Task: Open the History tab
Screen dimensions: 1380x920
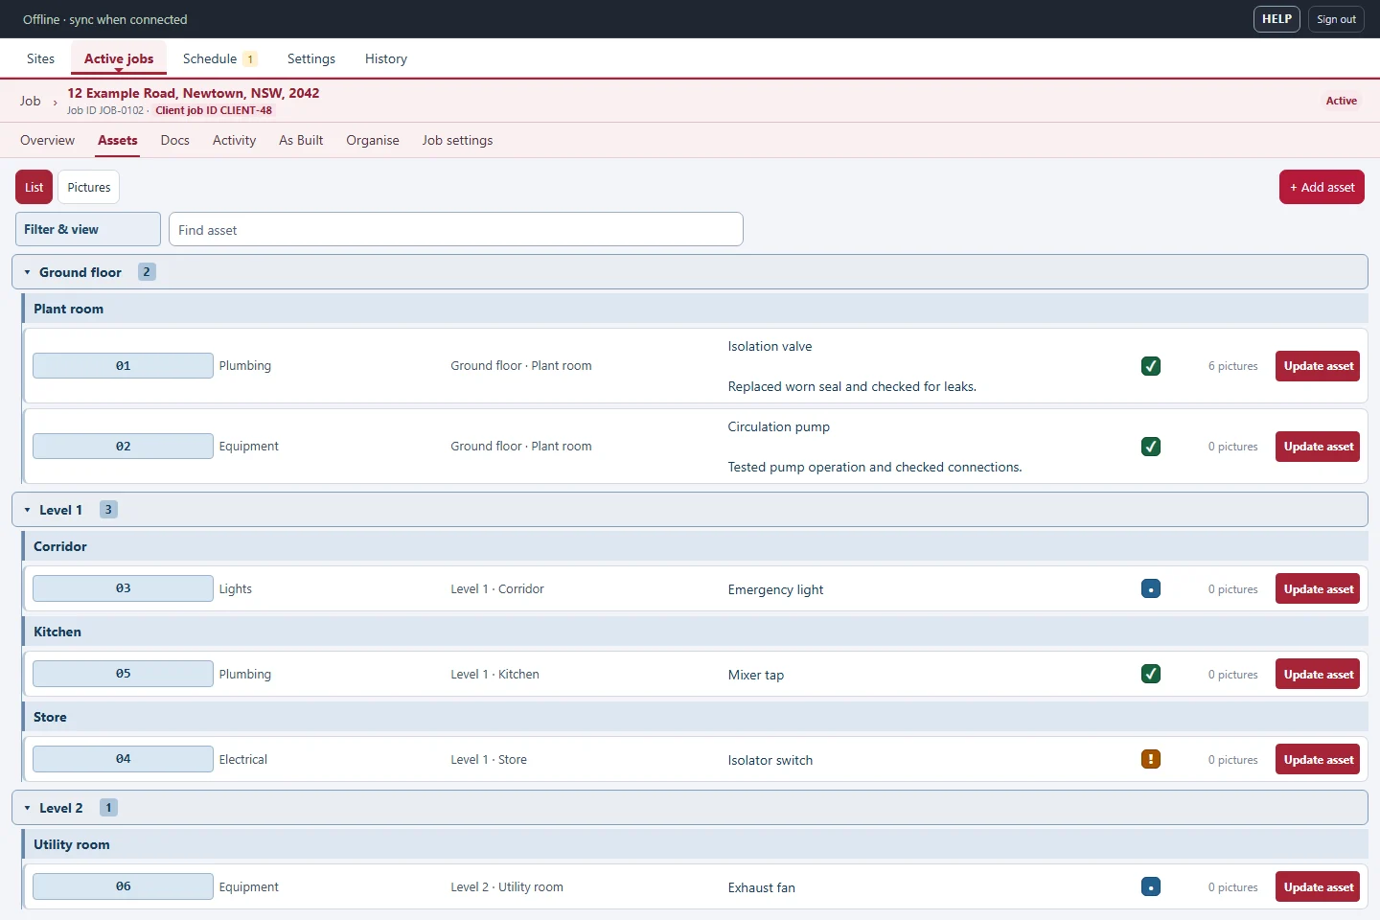Action: pos(386,58)
